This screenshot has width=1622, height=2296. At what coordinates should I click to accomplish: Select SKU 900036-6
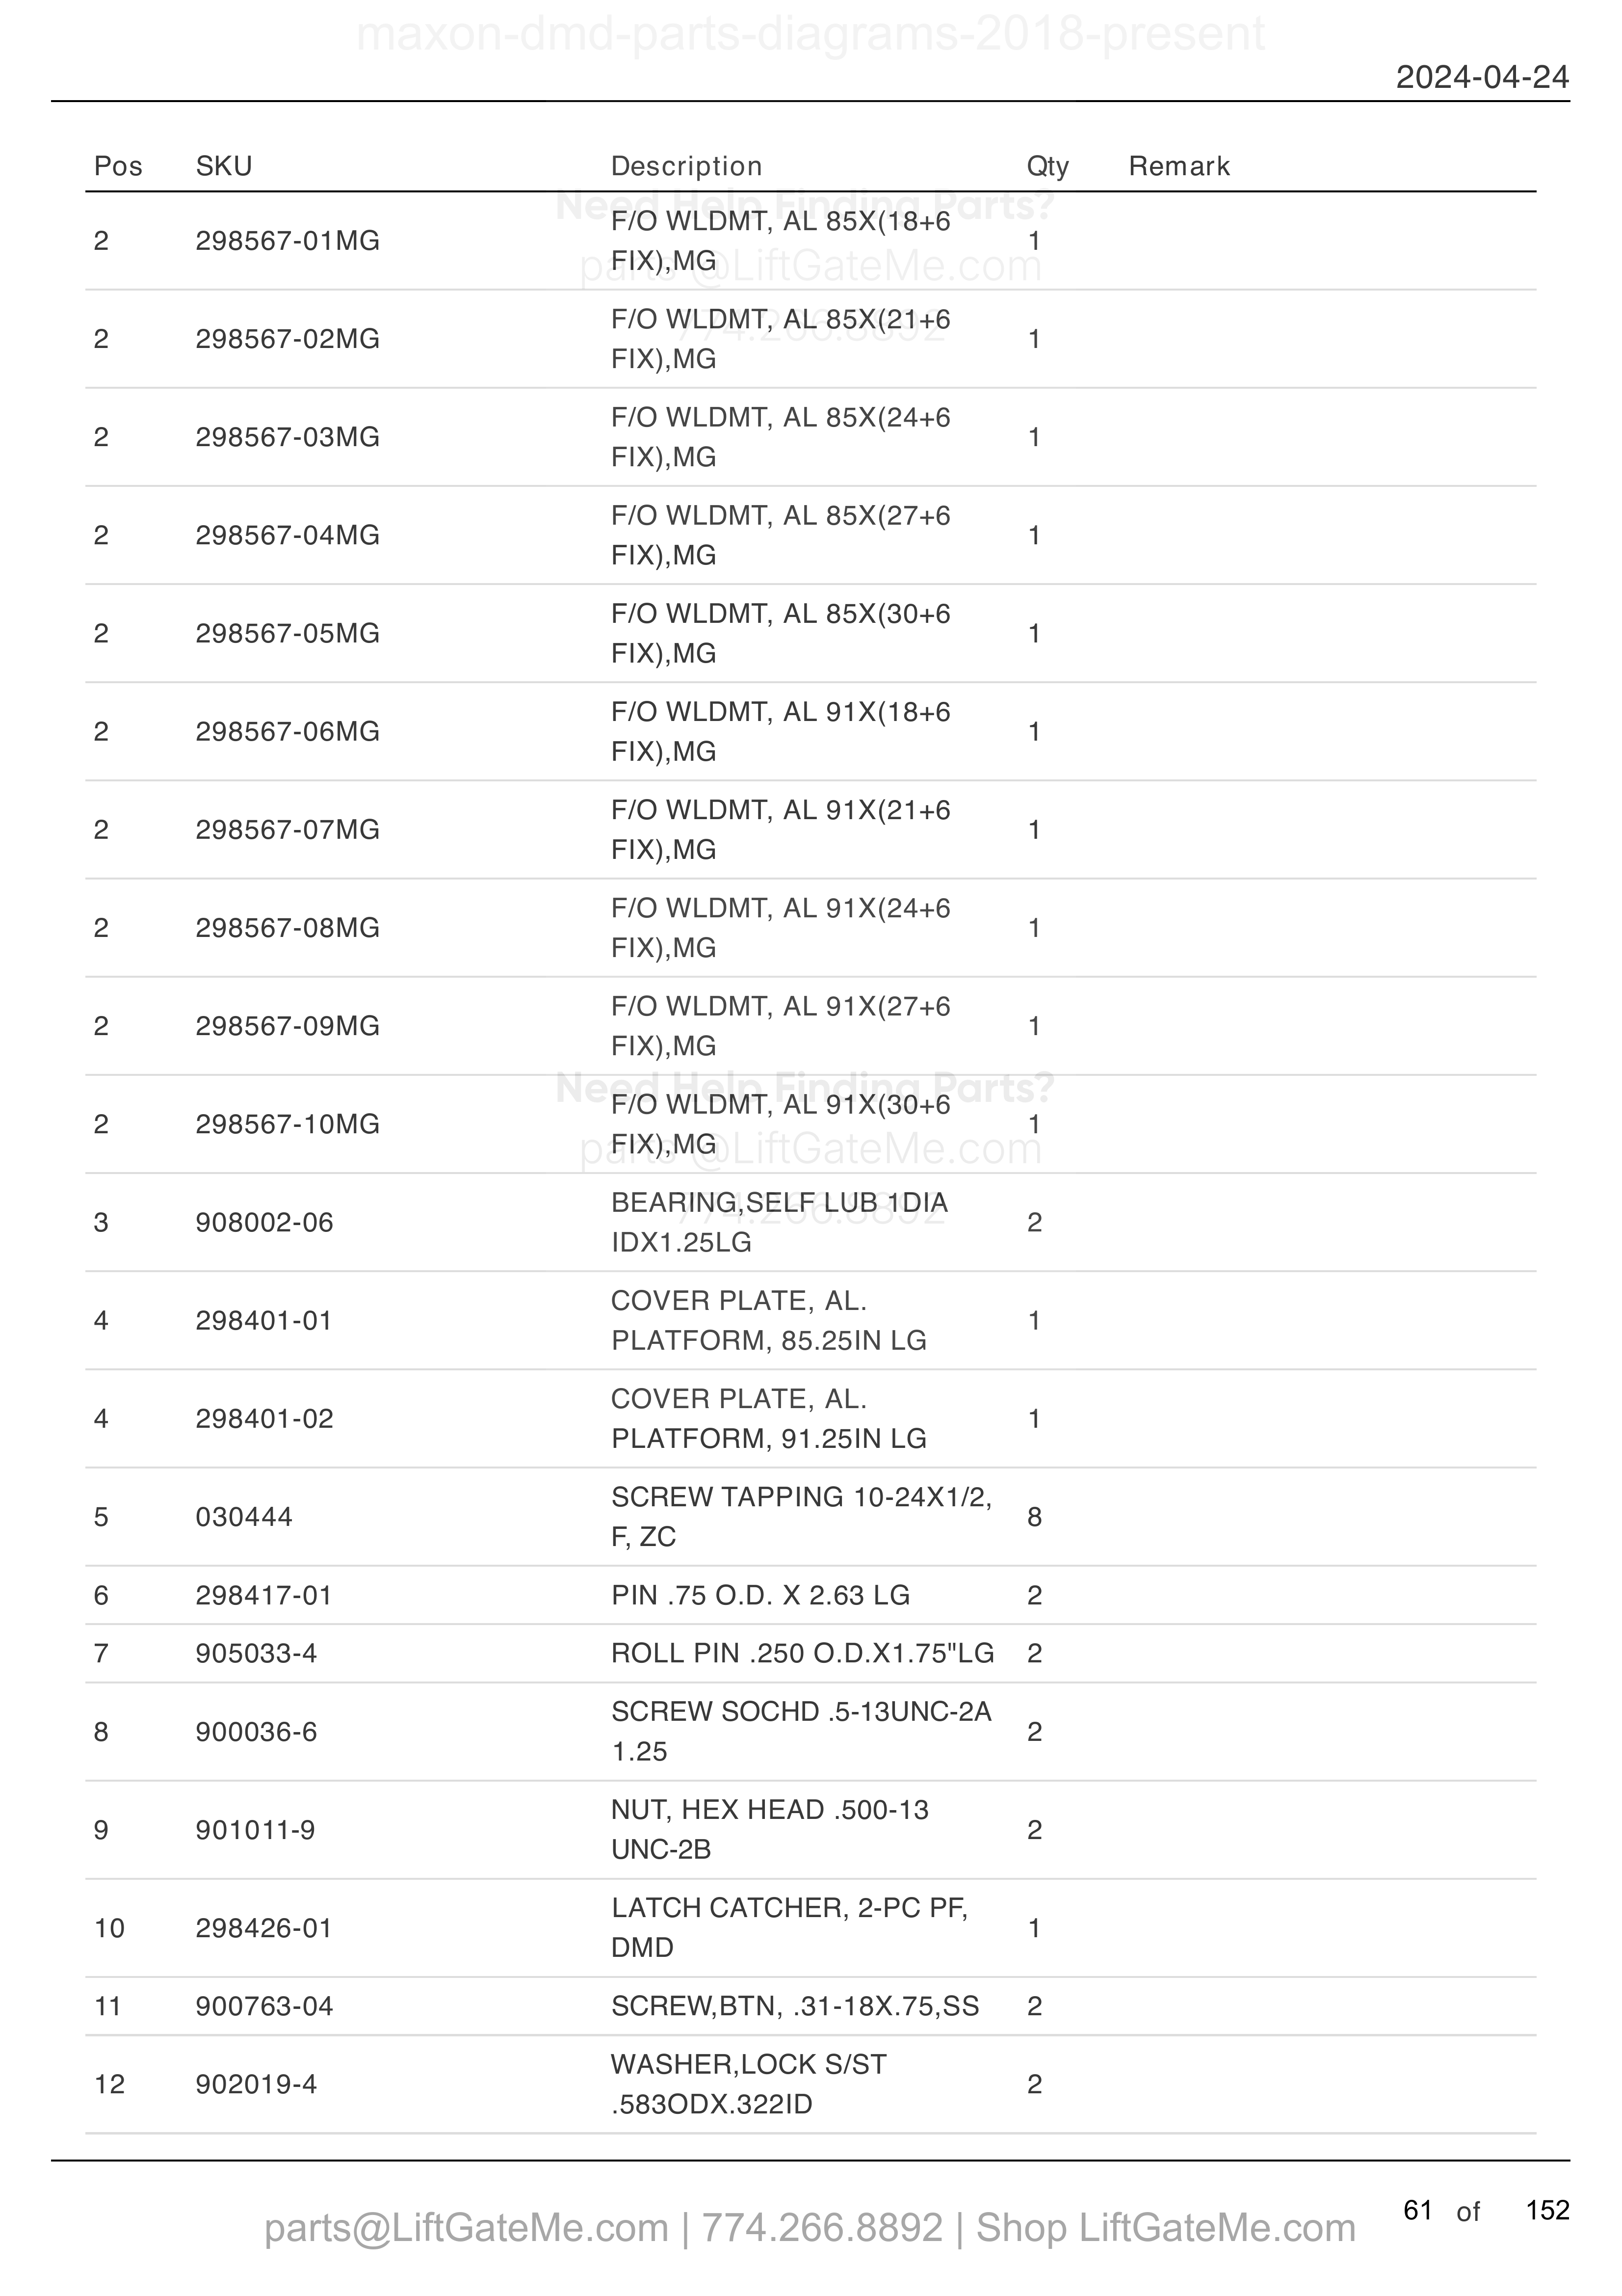point(256,1732)
